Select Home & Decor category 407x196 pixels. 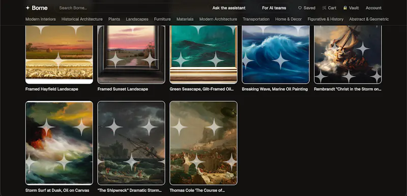[288, 19]
